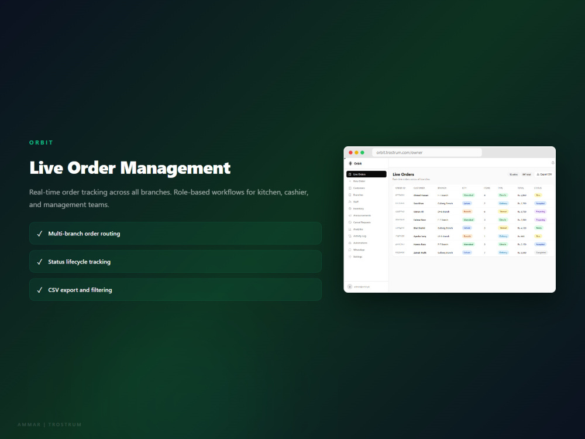Image resolution: width=585 pixels, height=439 pixels.
Task: Click the Preparing status badge in Usman Ali's row
Action: [540, 212]
